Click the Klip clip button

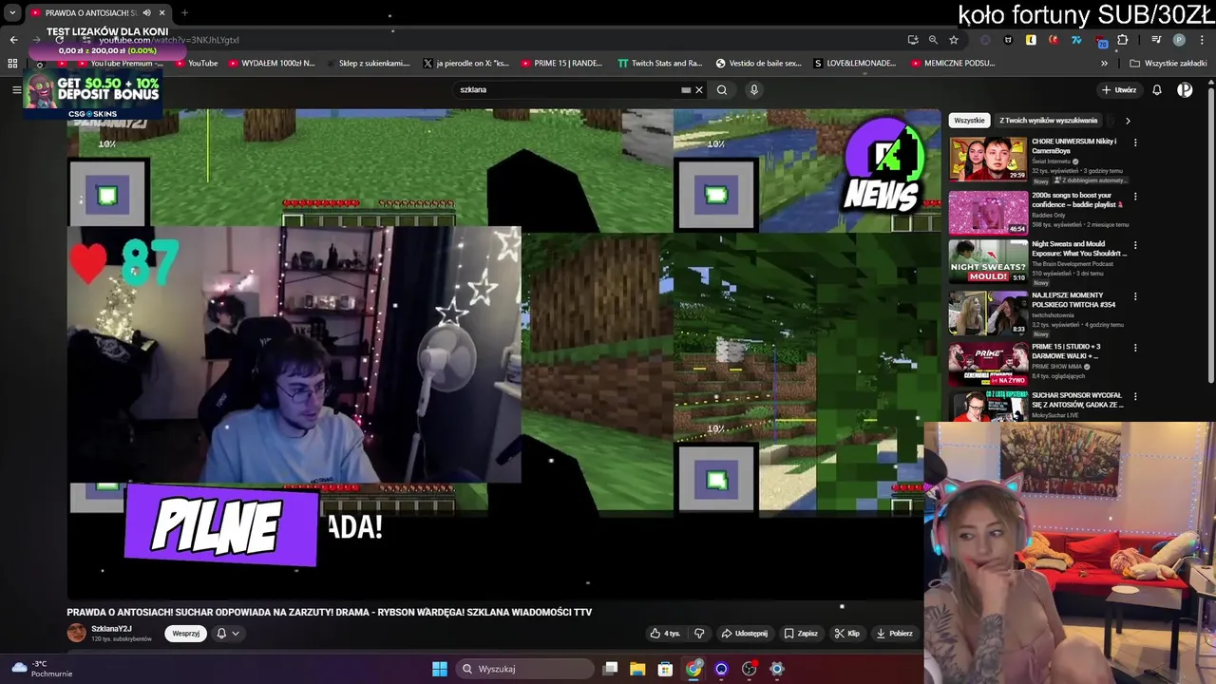pos(846,634)
